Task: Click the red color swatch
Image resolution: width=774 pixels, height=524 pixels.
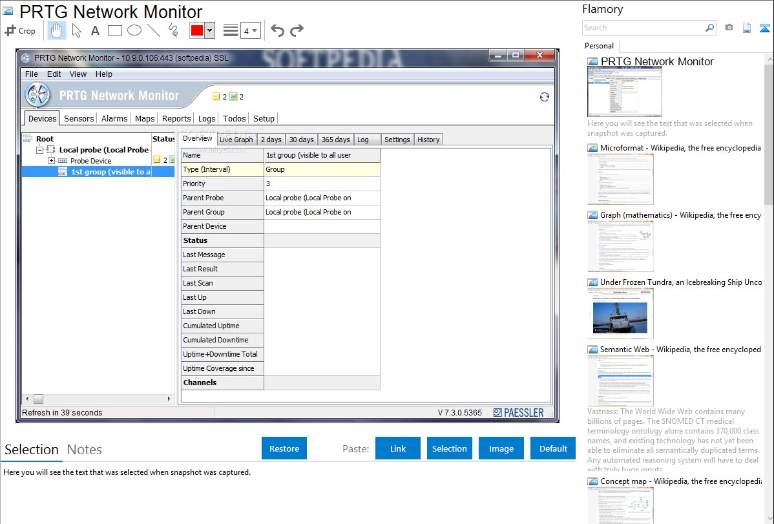Action: [x=197, y=30]
